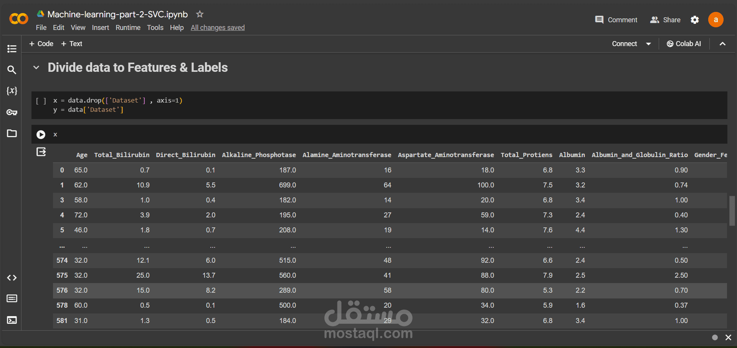Open the Insert menu
The image size is (737, 348).
pyautogui.click(x=100, y=28)
